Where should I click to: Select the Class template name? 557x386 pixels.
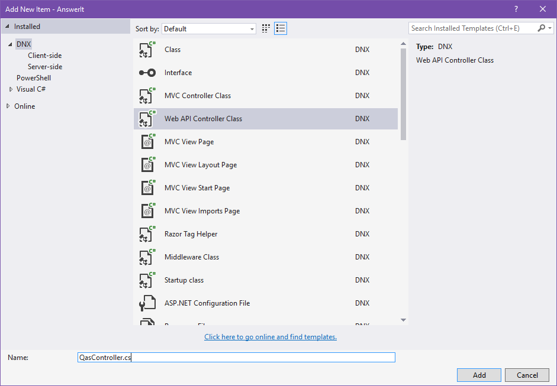pos(173,50)
